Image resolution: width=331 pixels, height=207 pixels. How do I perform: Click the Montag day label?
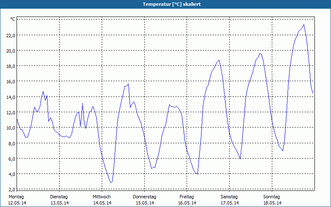16,197
